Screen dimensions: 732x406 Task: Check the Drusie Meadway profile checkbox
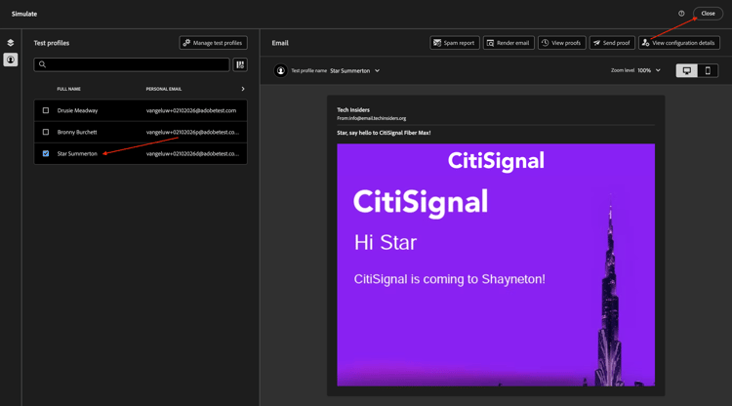tap(46, 110)
